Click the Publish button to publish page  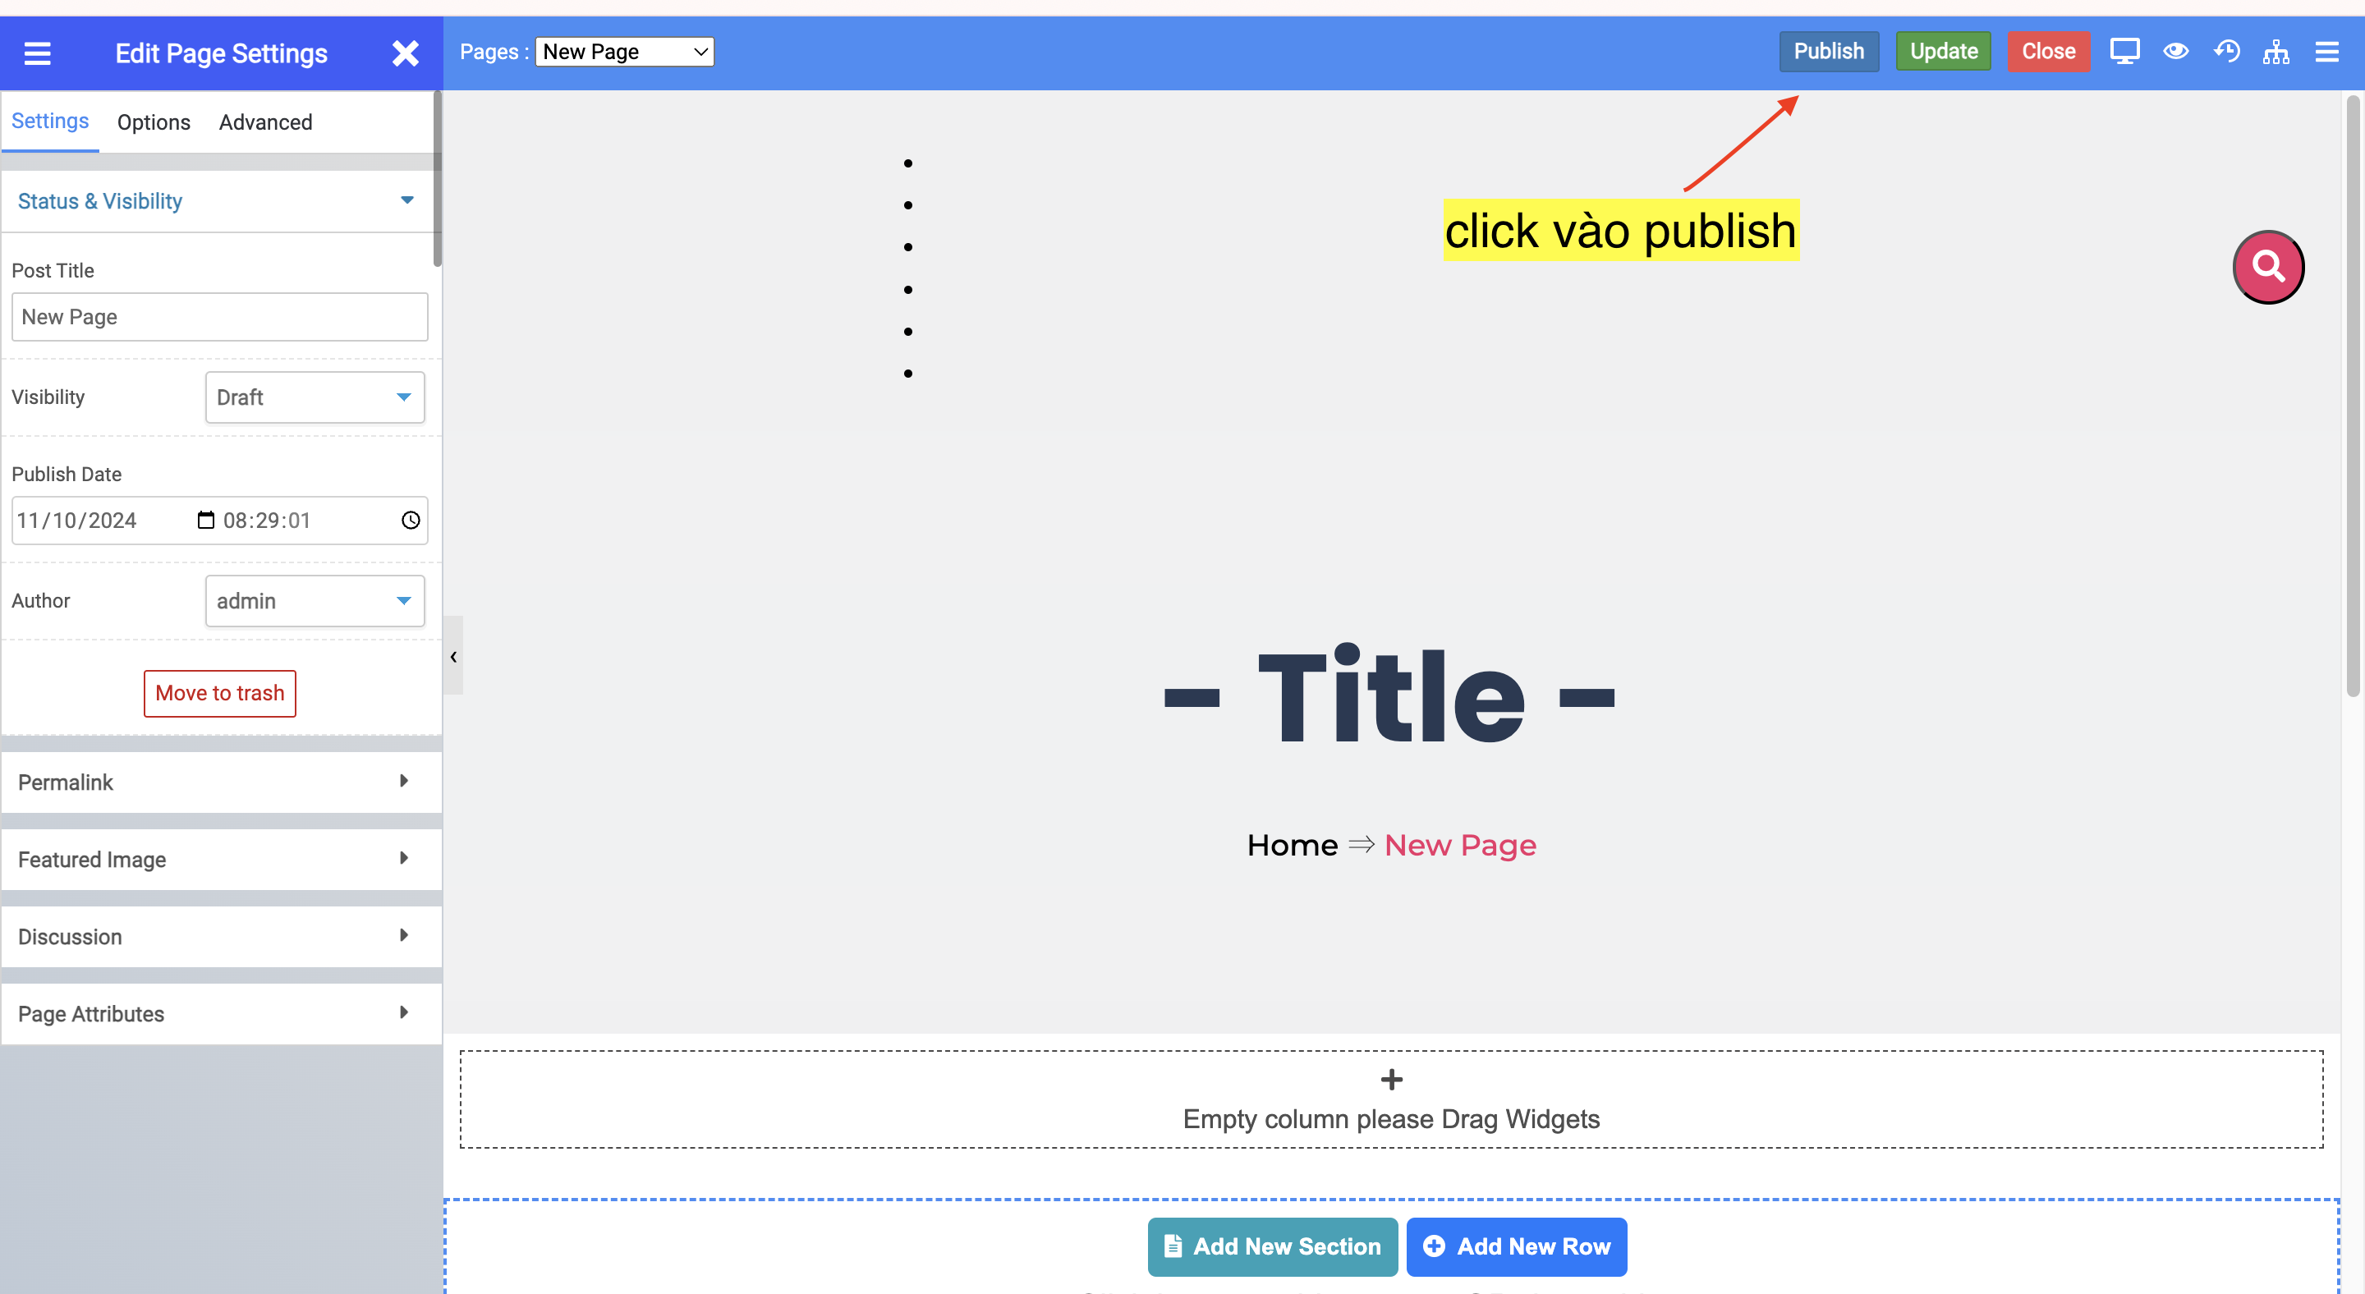pos(1830,51)
